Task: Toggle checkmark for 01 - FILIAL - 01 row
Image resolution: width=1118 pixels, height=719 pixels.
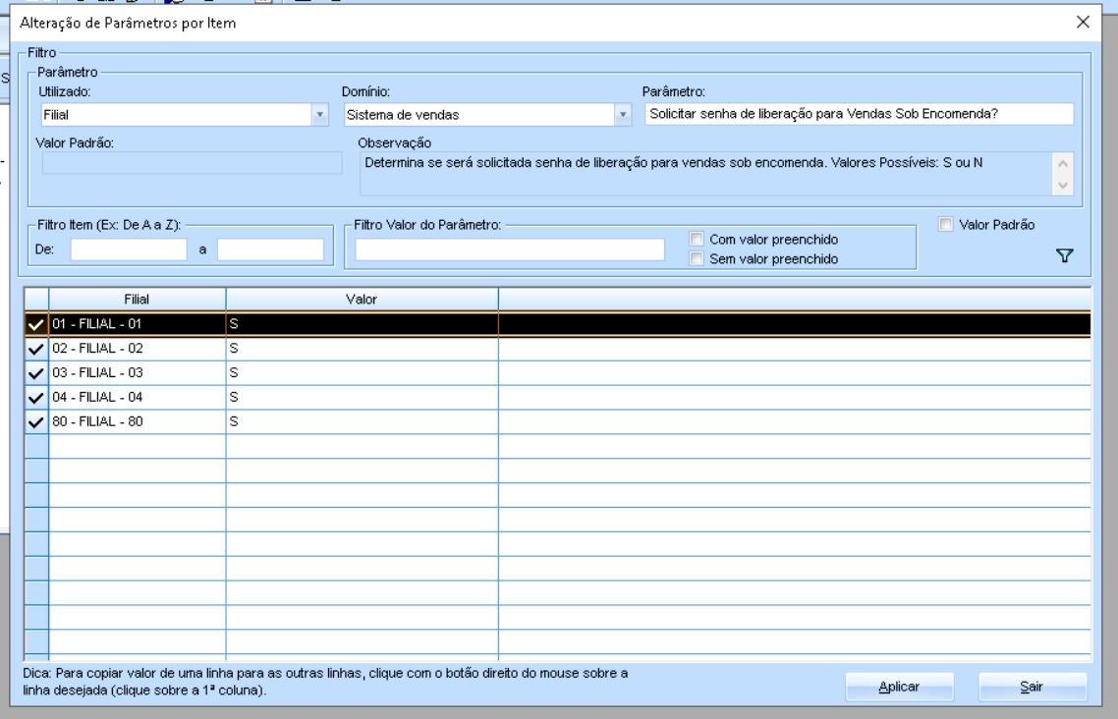Action: (36, 323)
